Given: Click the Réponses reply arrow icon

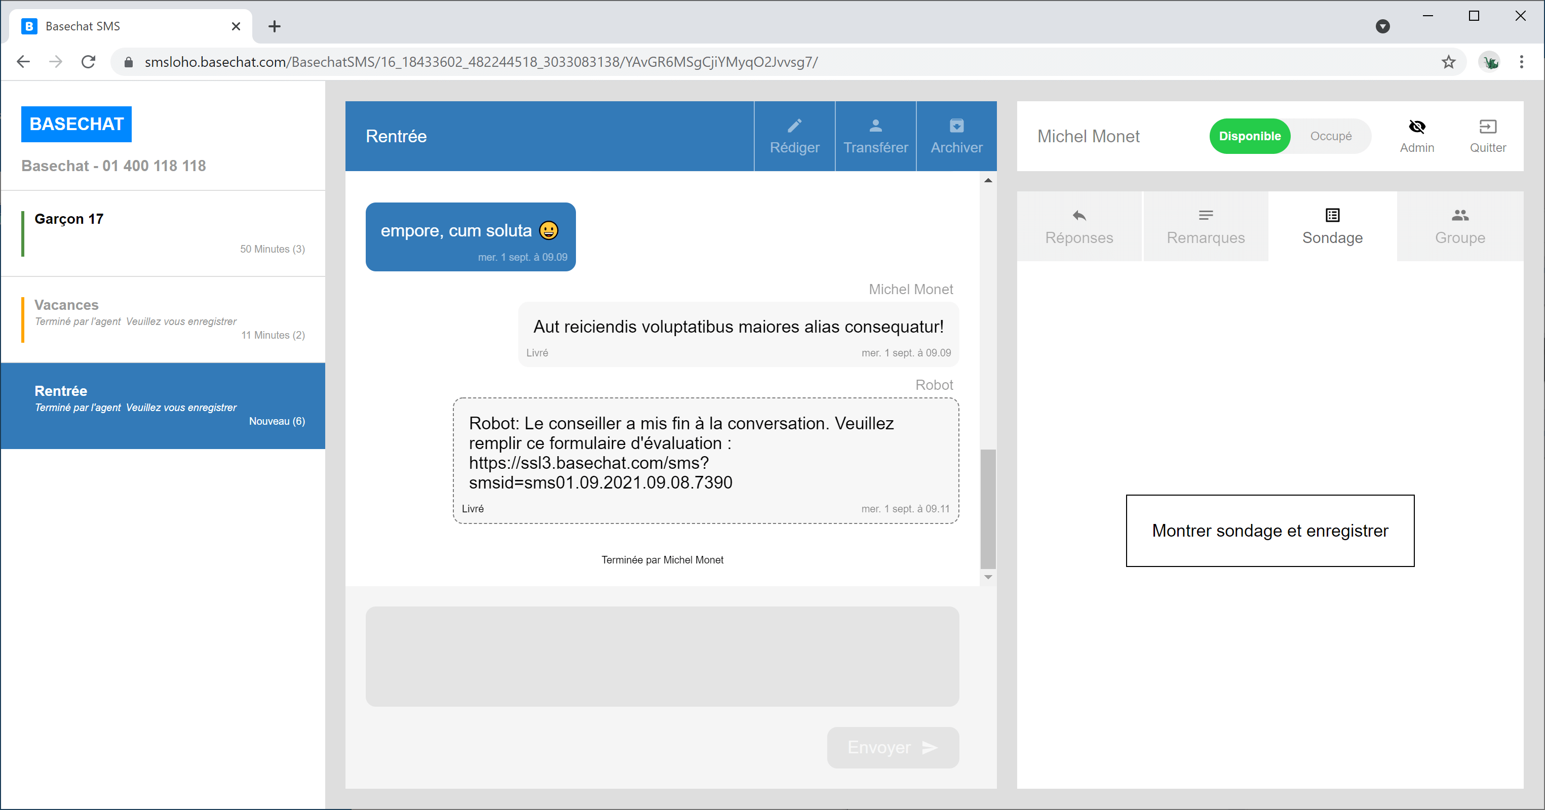Looking at the screenshot, I should click(x=1078, y=215).
